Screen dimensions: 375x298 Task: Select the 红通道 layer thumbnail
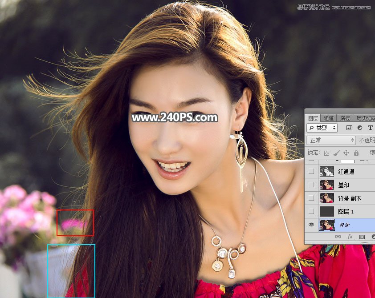pyautogui.click(x=327, y=171)
